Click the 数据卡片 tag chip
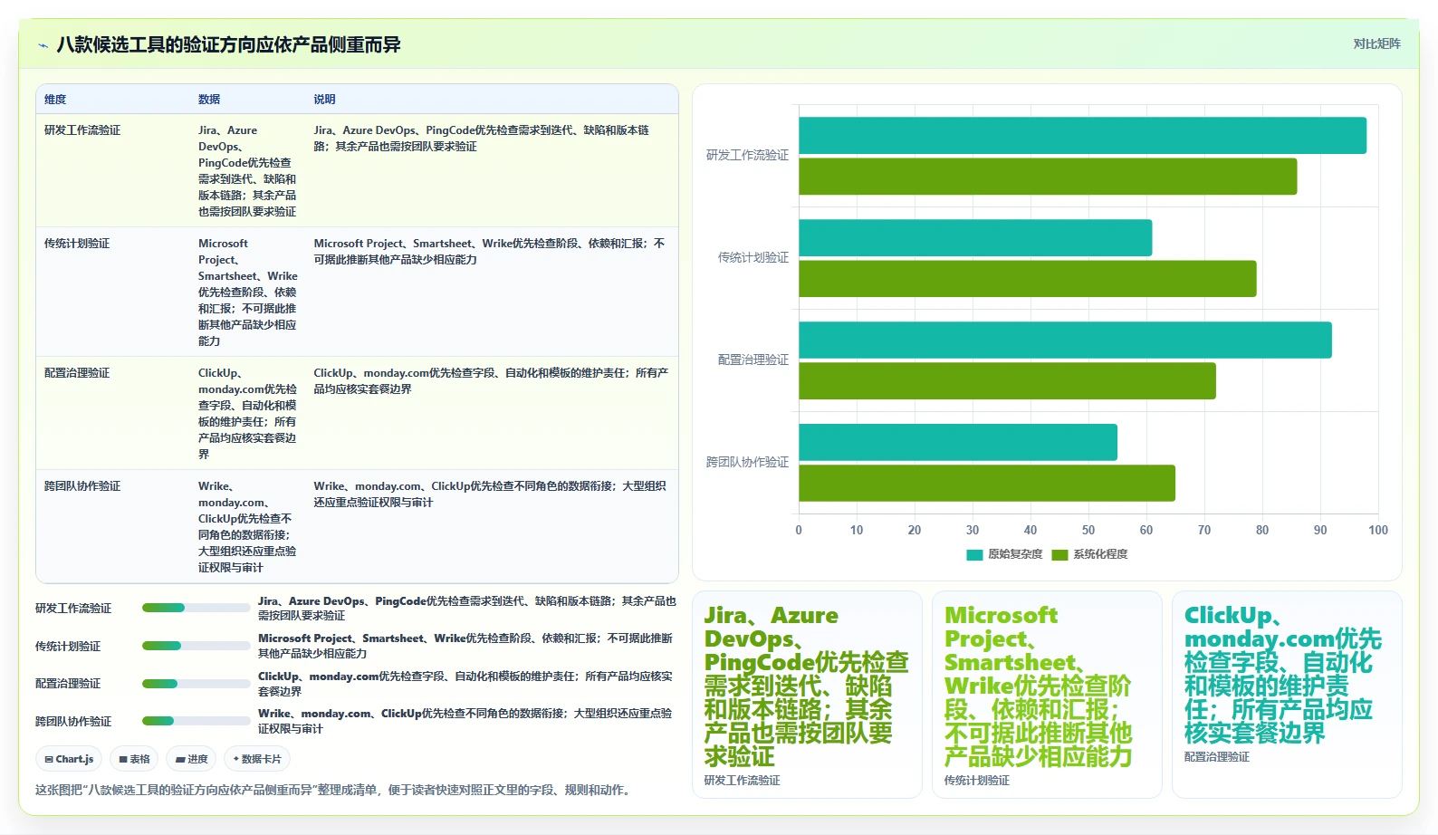The width and height of the screenshot is (1438, 835). point(257,759)
